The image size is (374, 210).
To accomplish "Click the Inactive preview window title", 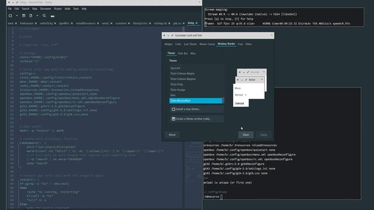I will [x=255, y=72].
